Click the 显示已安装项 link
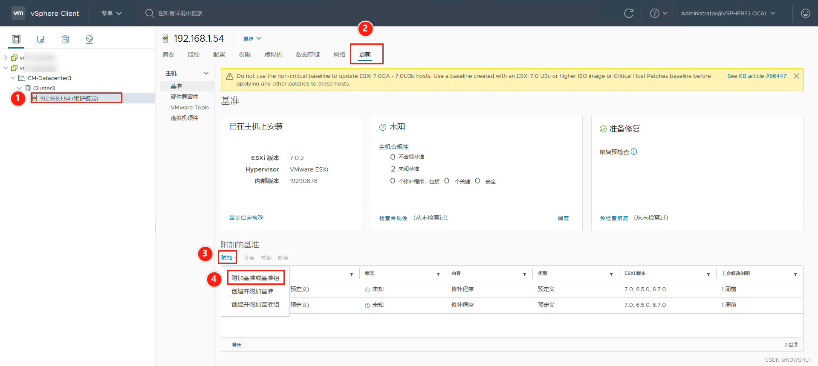 point(246,217)
